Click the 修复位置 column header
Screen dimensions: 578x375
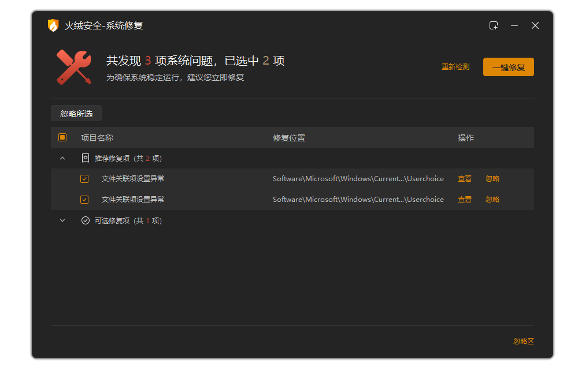point(289,138)
